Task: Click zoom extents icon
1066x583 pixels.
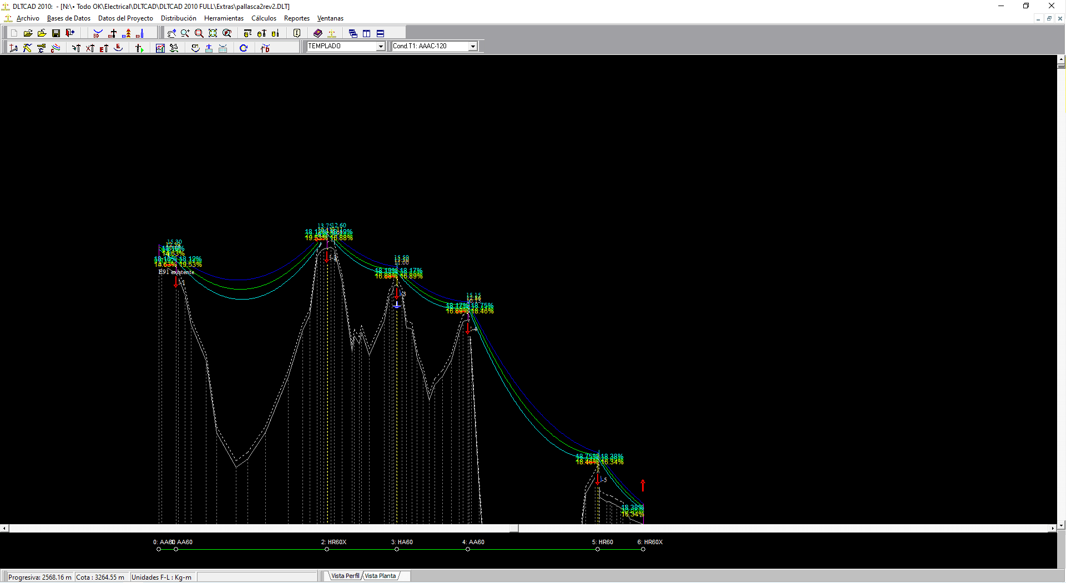Action: (213, 33)
